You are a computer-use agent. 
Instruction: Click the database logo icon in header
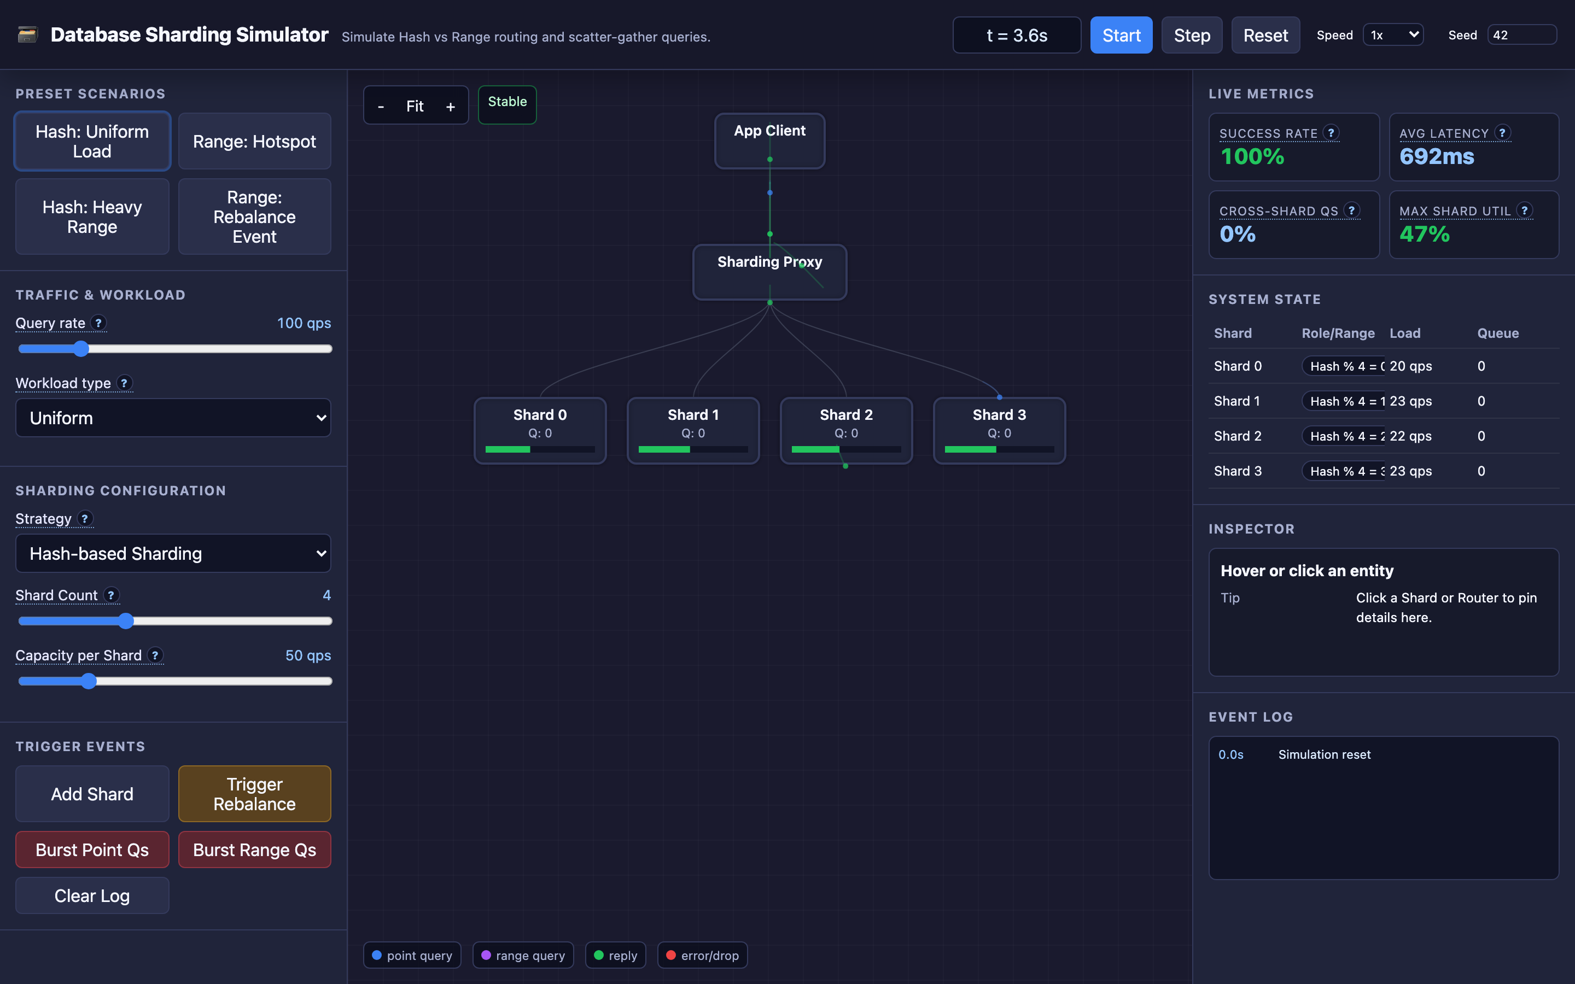(x=27, y=34)
